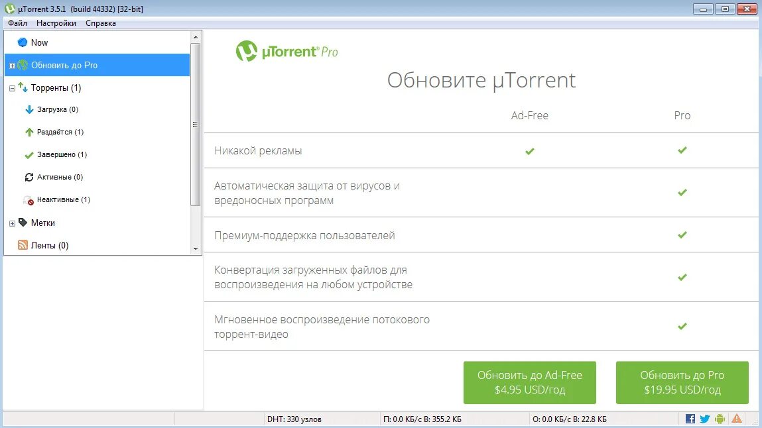Viewport: 762px width, 428px height.
Task: Click the blue download arrow icon for Загрузка
Action: point(29,110)
